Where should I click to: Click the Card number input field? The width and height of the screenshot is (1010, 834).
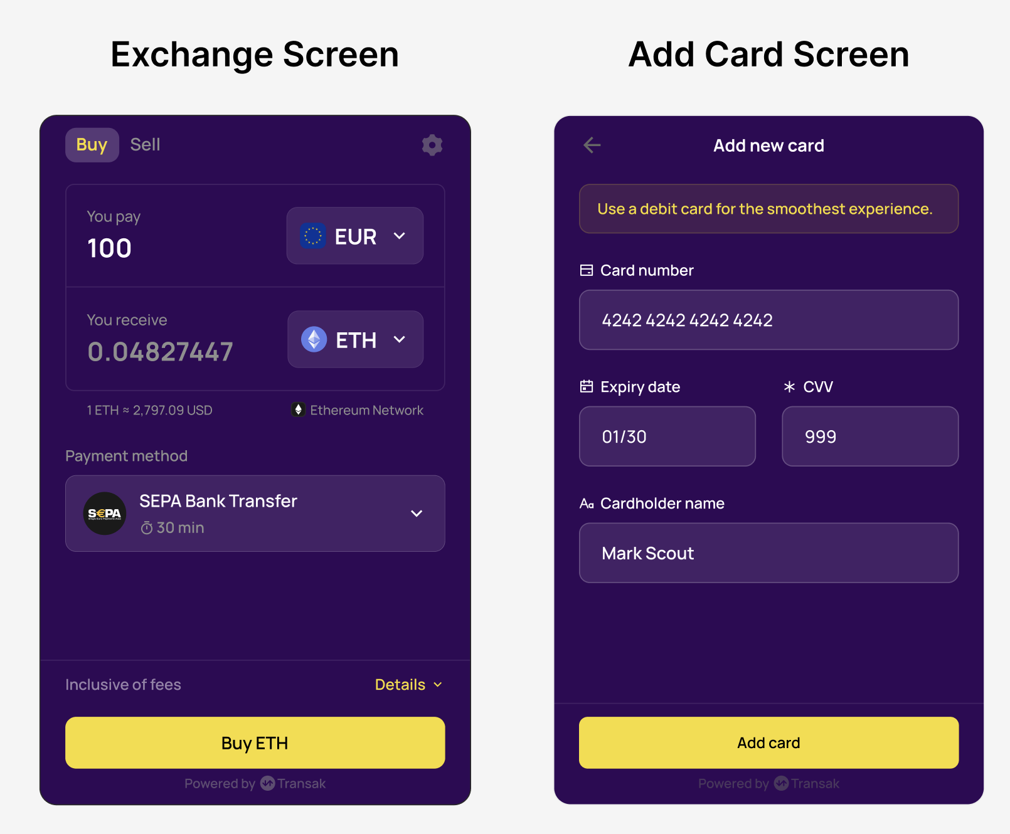768,320
